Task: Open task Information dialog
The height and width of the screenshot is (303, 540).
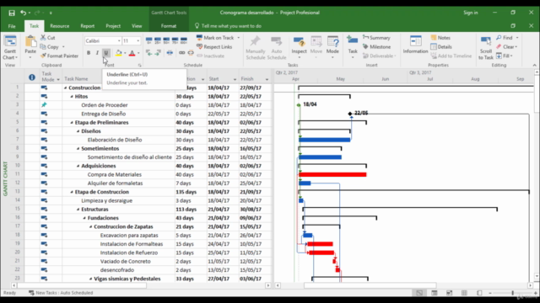Action: pyautogui.click(x=415, y=45)
